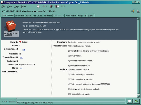
Task: Click the set link for Acknowledged
Action: (x=24, y=50)
